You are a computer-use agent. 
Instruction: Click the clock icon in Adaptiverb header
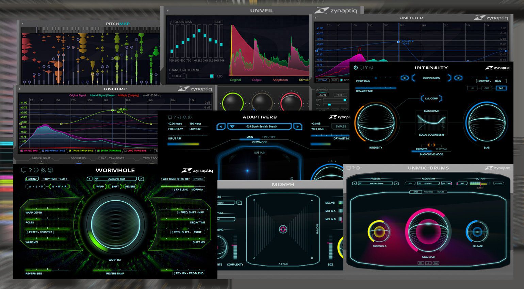pos(190,117)
